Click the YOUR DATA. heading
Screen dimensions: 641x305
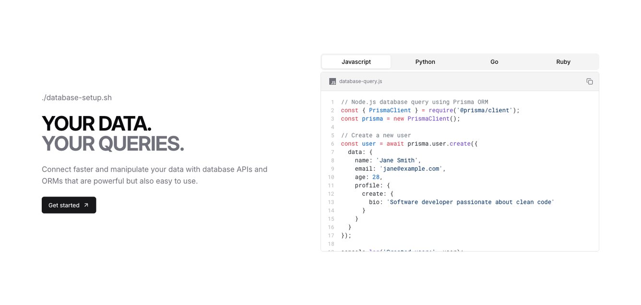[96, 123]
